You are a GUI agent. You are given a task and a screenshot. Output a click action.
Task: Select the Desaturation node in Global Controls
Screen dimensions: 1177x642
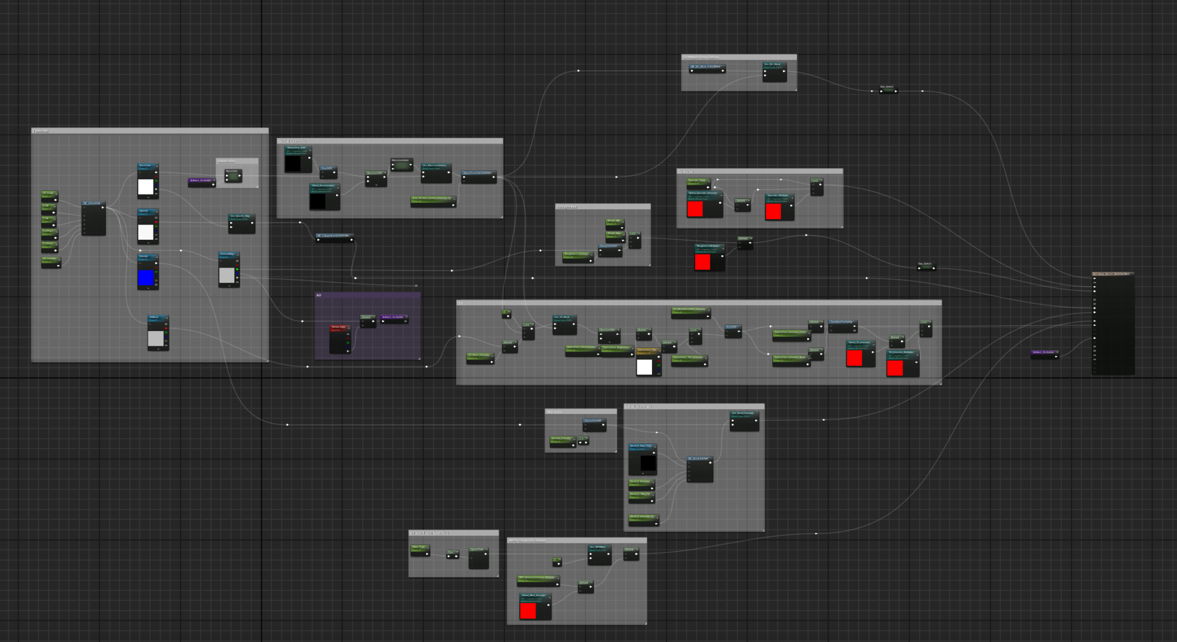point(374,173)
